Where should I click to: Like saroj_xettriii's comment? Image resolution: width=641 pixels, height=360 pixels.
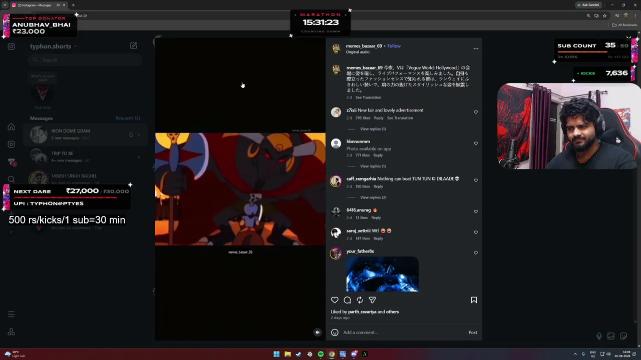tap(476, 232)
